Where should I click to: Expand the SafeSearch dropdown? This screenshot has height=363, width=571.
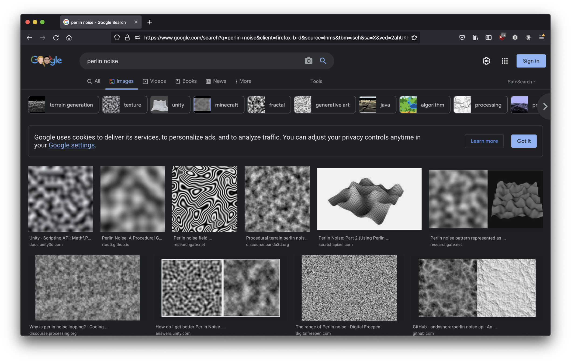(x=521, y=81)
